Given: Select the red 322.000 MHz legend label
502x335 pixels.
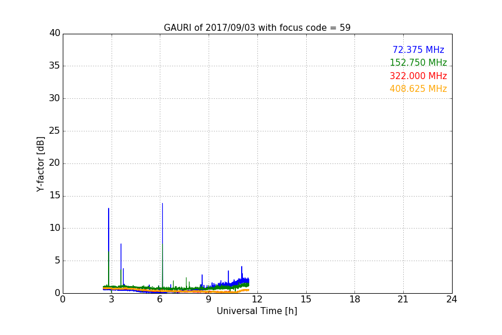Looking at the screenshot, I should (x=418, y=76).
